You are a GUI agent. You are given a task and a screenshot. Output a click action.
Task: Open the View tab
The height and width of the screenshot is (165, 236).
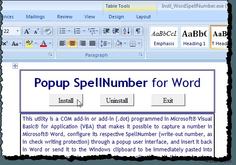coord(90,17)
